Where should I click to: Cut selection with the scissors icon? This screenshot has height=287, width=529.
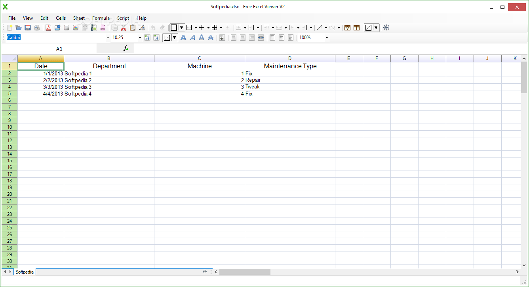(123, 27)
